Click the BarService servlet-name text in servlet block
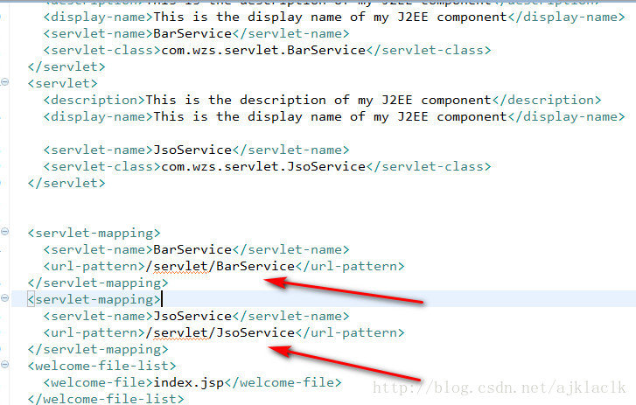This screenshot has width=636, height=405. tap(192, 33)
